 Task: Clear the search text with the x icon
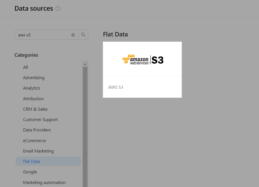(x=73, y=35)
